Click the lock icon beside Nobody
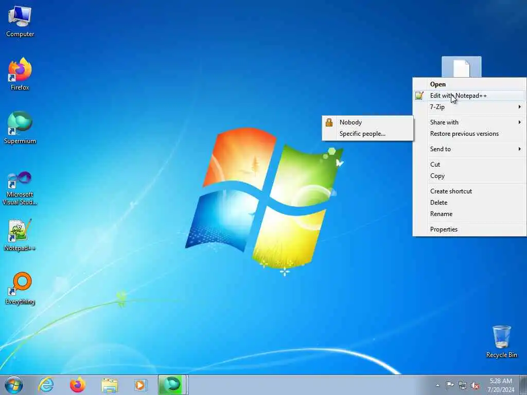 [x=329, y=122]
